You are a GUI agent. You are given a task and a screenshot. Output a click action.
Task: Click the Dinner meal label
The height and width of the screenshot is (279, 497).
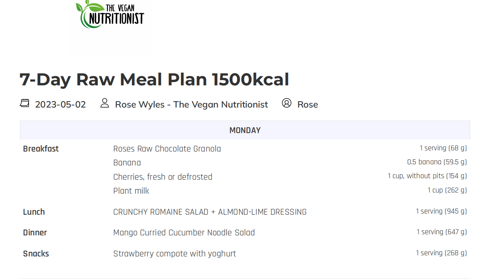[x=35, y=233]
